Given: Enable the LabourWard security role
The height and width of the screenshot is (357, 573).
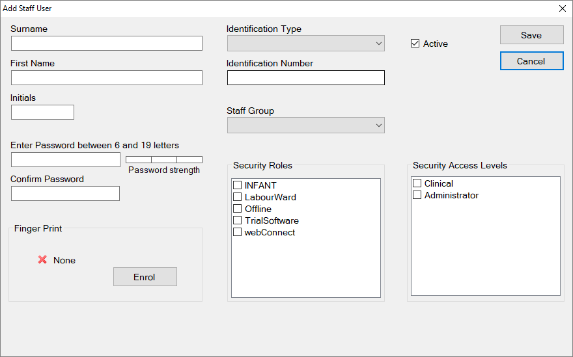Looking at the screenshot, I should click(238, 197).
